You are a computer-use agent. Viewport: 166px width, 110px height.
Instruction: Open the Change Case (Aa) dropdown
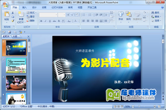[x=69, y=21]
